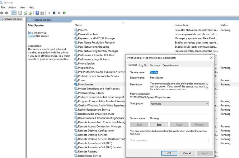The width and height of the screenshot is (239, 158).
Task: Select 'Performance Counter DLL Host' row
Action: pyautogui.click(x=96, y=55)
